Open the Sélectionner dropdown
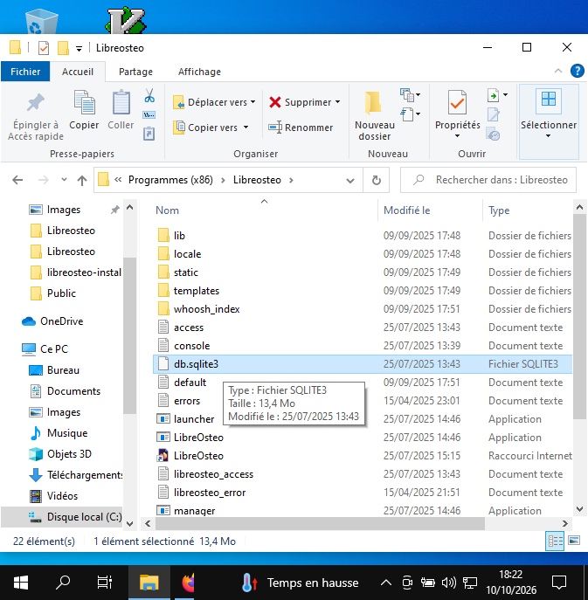This screenshot has height=600, width=588. pos(548,136)
